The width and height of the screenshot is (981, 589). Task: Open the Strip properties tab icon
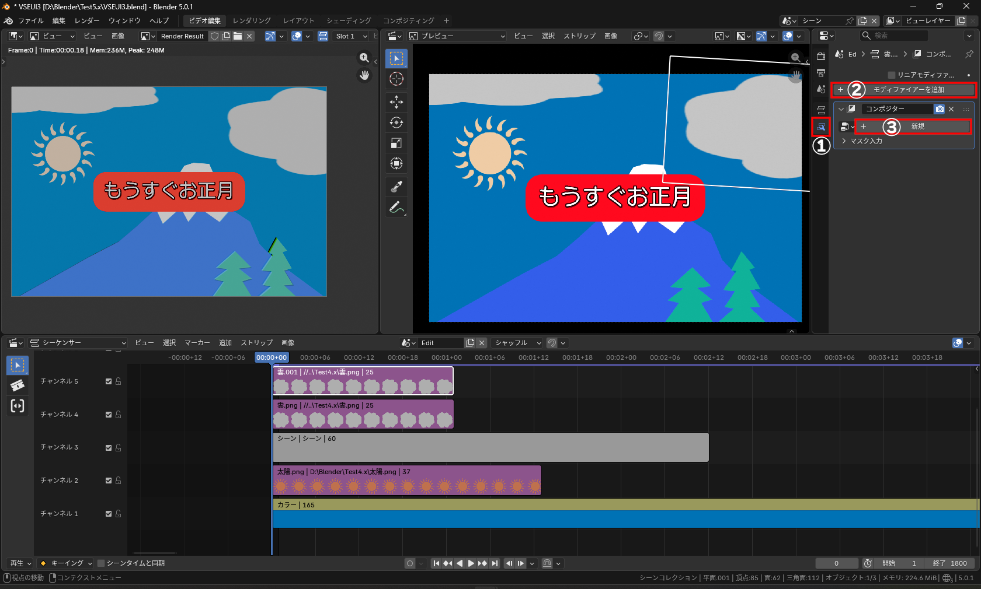(x=821, y=110)
